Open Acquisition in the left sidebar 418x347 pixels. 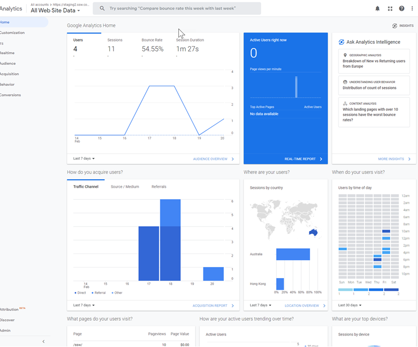[x=9, y=74]
